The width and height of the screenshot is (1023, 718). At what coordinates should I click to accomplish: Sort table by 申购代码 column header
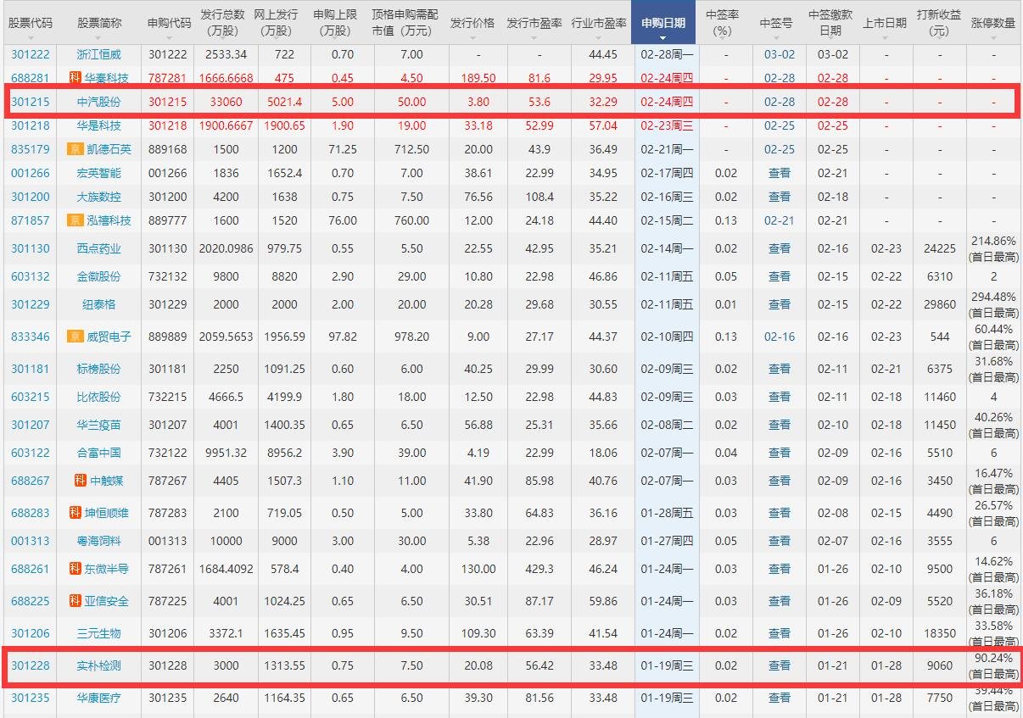(168, 23)
